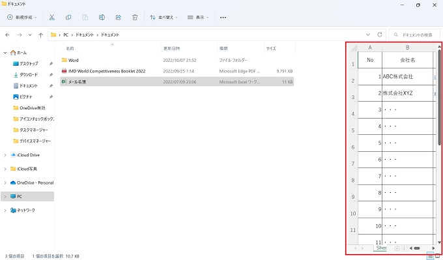Expand the address bar history dropdown
Image resolution: width=443 pixels, height=260 pixels.
(x=368, y=35)
